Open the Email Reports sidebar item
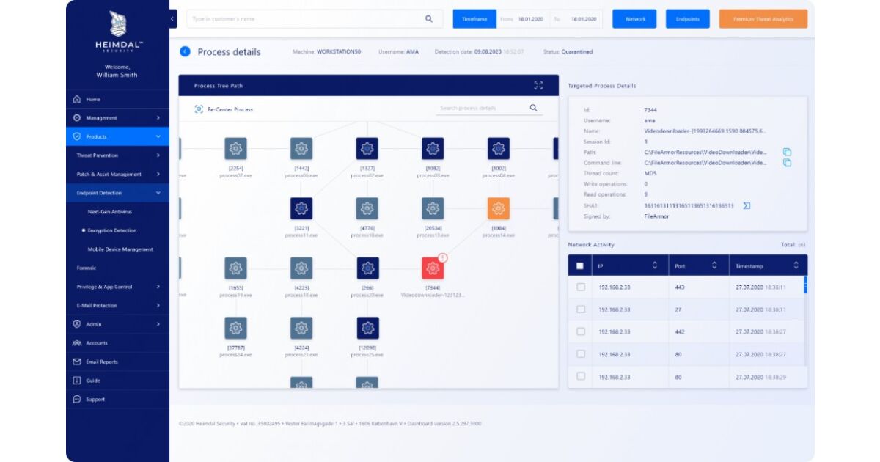 pyautogui.click(x=102, y=362)
